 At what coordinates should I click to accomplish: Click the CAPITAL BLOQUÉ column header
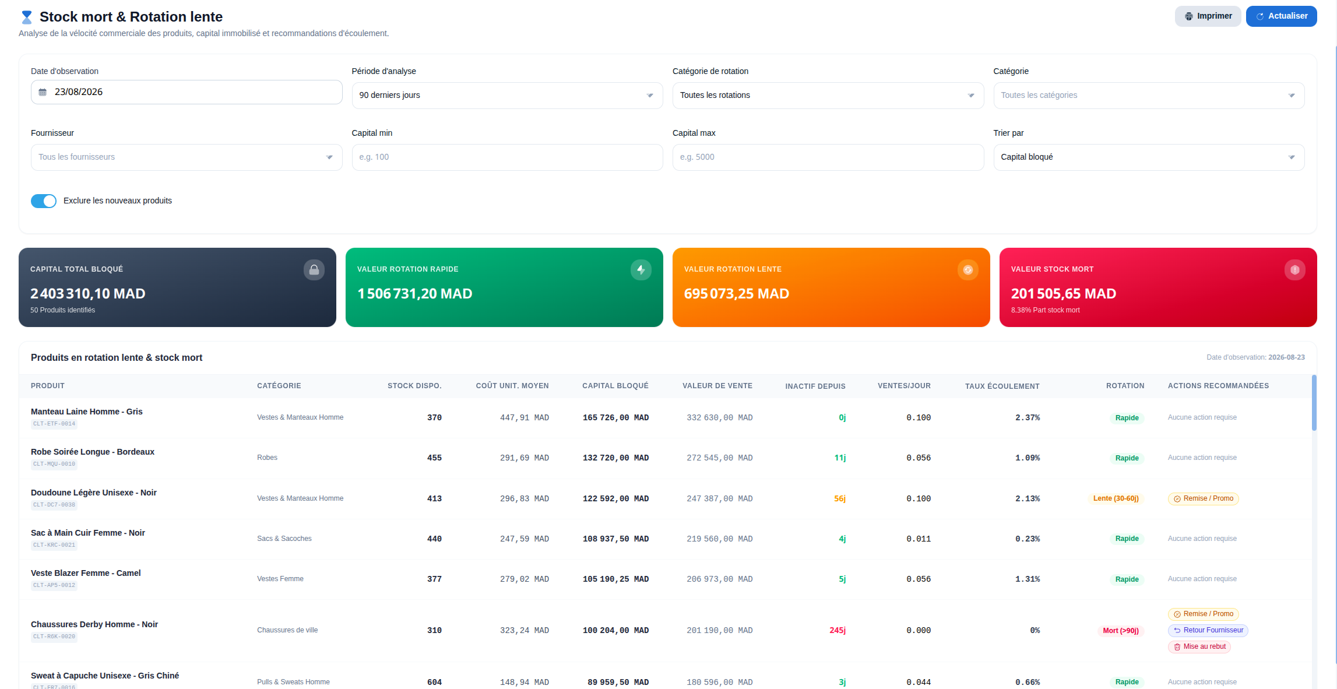615,386
